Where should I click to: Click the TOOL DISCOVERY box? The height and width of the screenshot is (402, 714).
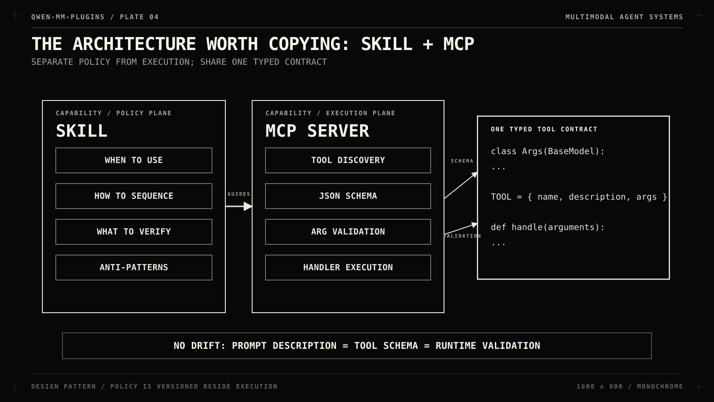point(348,160)
